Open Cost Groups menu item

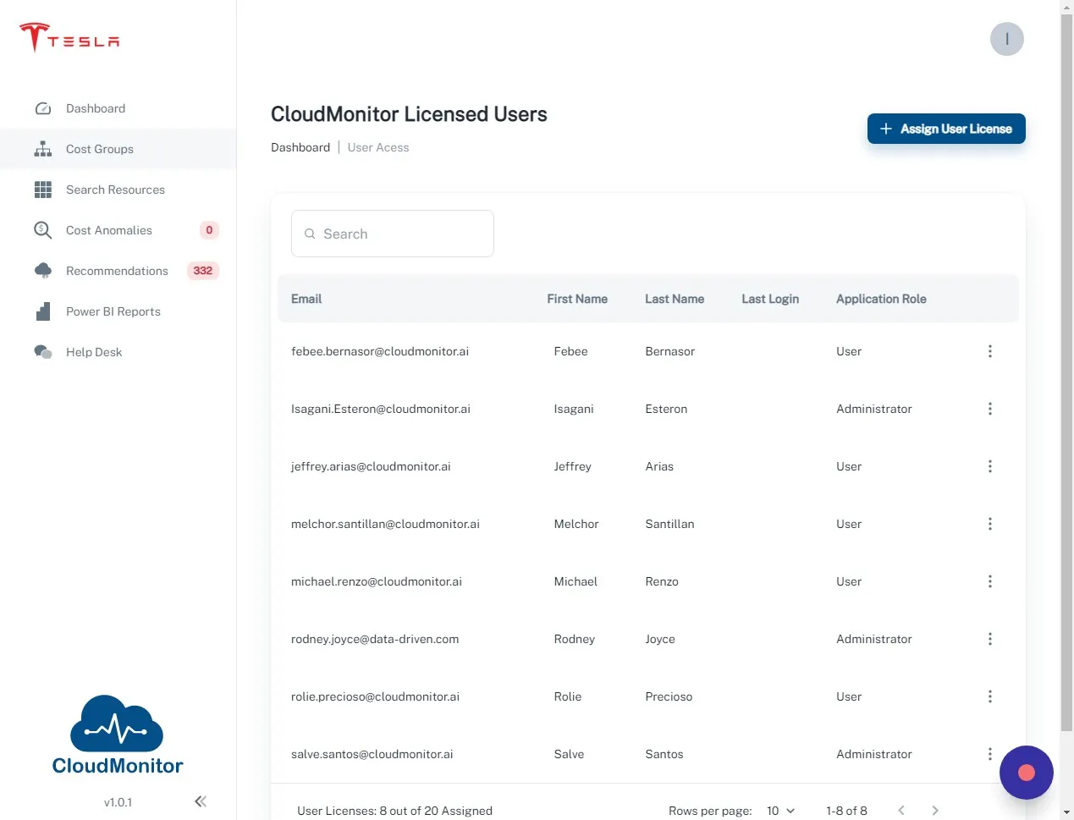coord(118,149)
